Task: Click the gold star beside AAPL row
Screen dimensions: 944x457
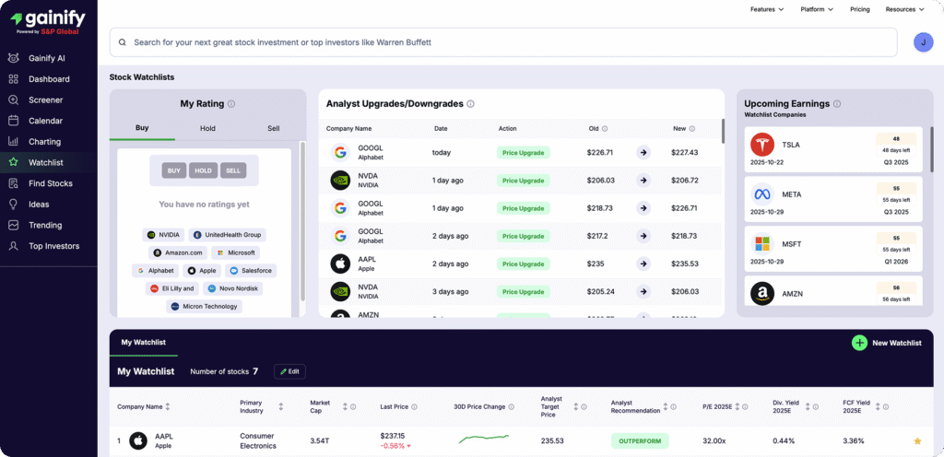Action: pos(916,441)
